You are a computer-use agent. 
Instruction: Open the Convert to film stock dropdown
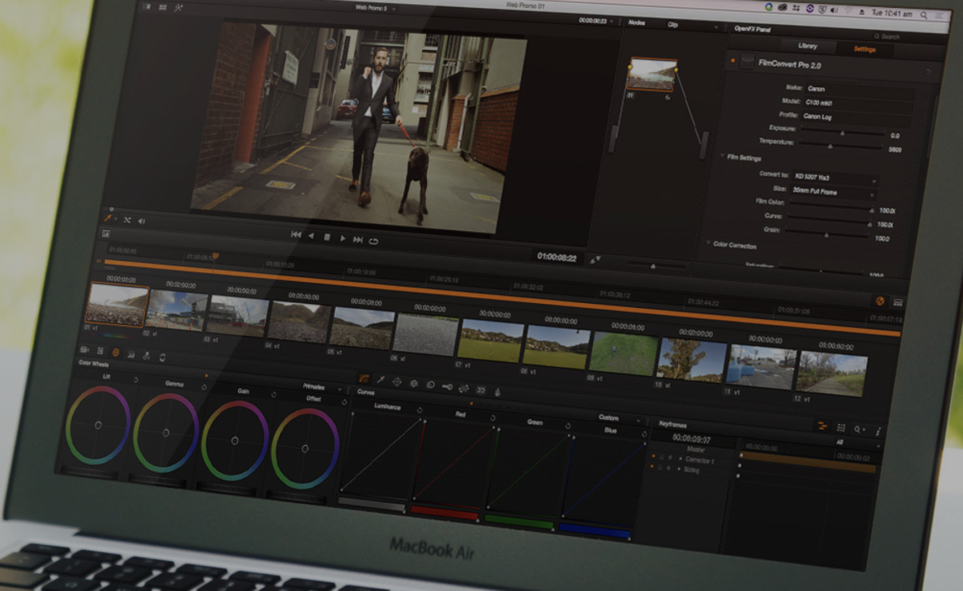[835, 178]
